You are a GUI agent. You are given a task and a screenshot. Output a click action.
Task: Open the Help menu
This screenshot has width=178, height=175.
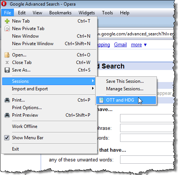(x=125, y=13)
